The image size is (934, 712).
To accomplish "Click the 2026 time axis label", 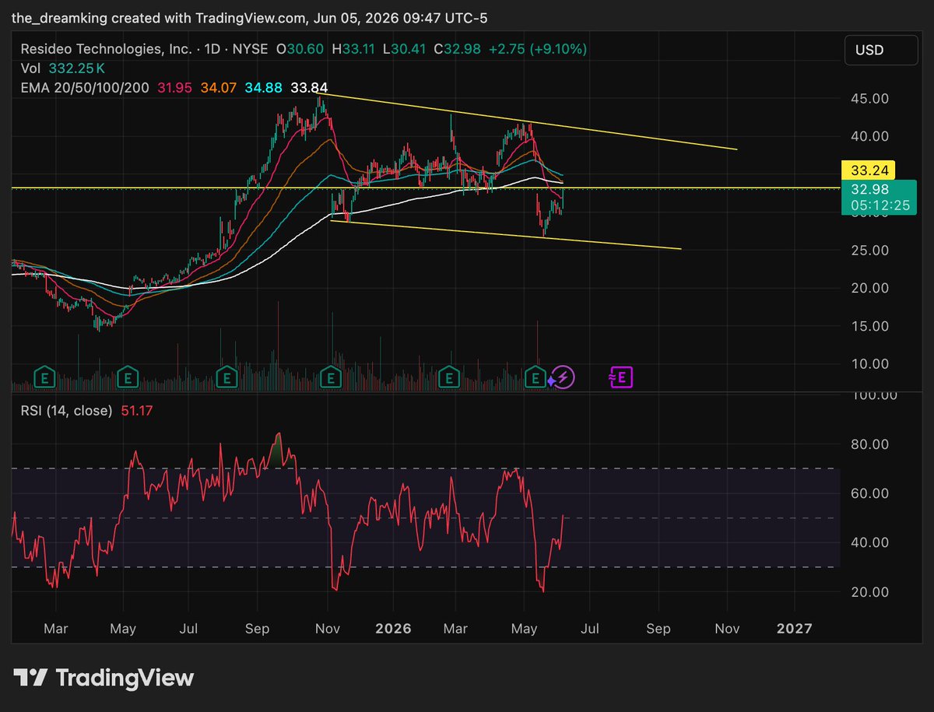I will pyautogui.click(x=393, y=629).
